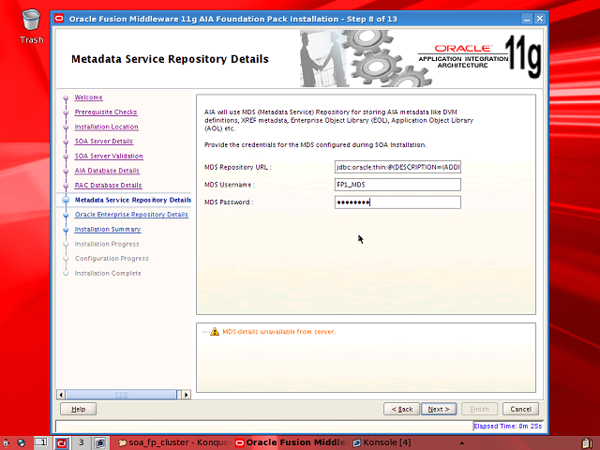
Task: Click the clipboard icon in system tray
Action: [588, 443]
